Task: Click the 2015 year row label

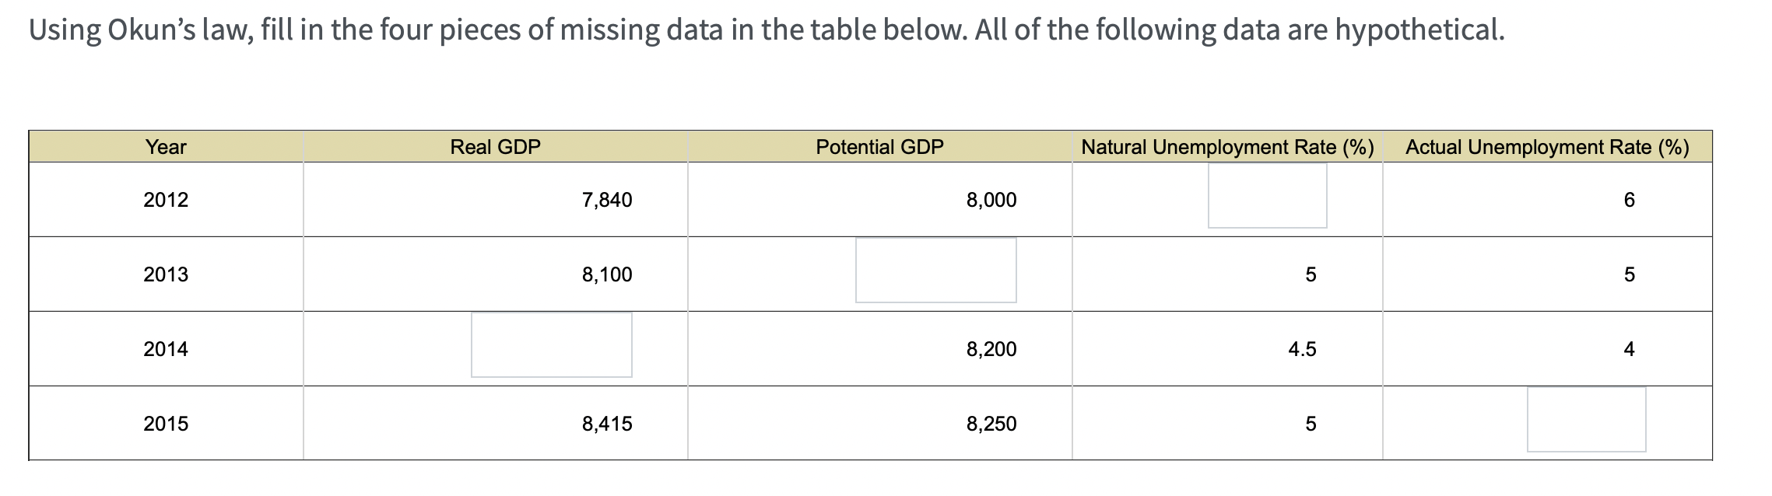Action: coord(166,424)
